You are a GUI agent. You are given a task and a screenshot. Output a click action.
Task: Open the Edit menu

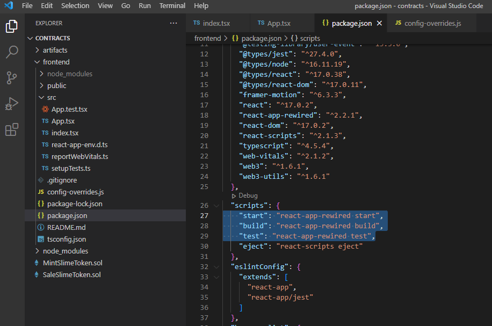point(47,6)
